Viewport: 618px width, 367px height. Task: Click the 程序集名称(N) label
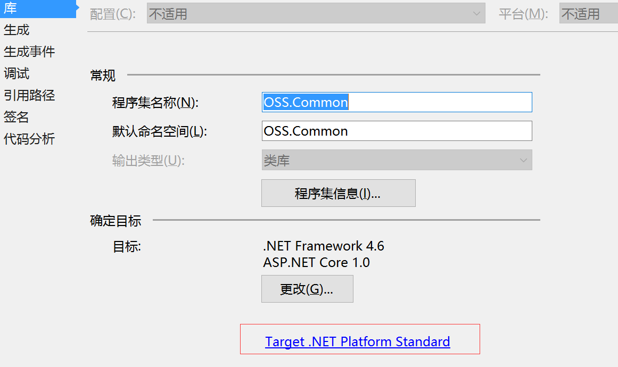[x=155, y=103]
